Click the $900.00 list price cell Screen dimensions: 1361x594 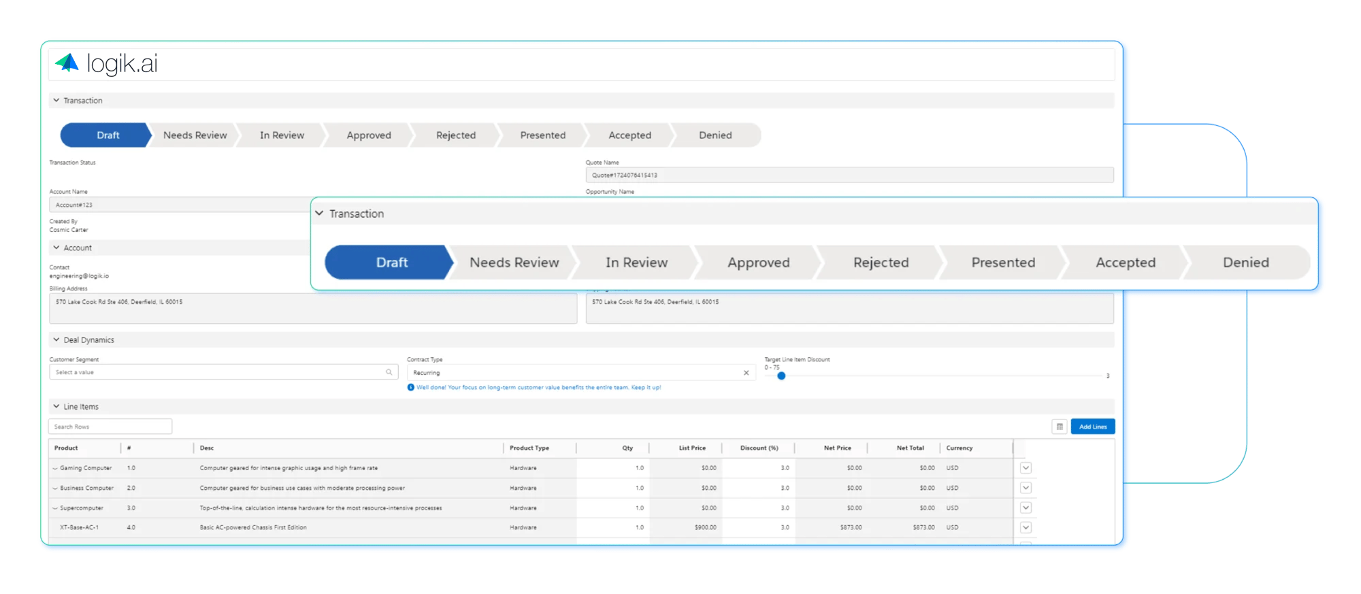click(686, 527)
